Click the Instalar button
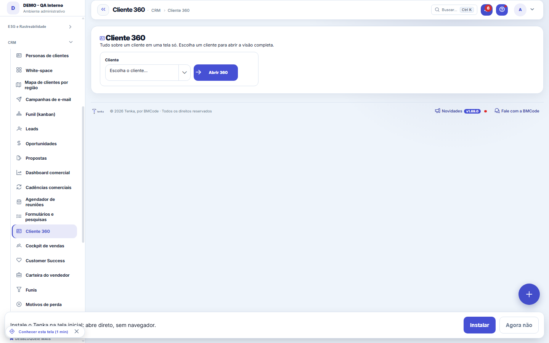This screenshot has height=343, width=549. pyautogui.click(x=480, y=325)
